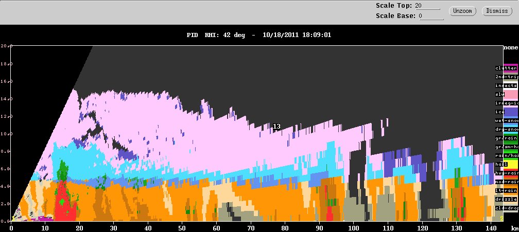Click the 140 km range axis label
The image size is (519, 232).
[491, 228]
